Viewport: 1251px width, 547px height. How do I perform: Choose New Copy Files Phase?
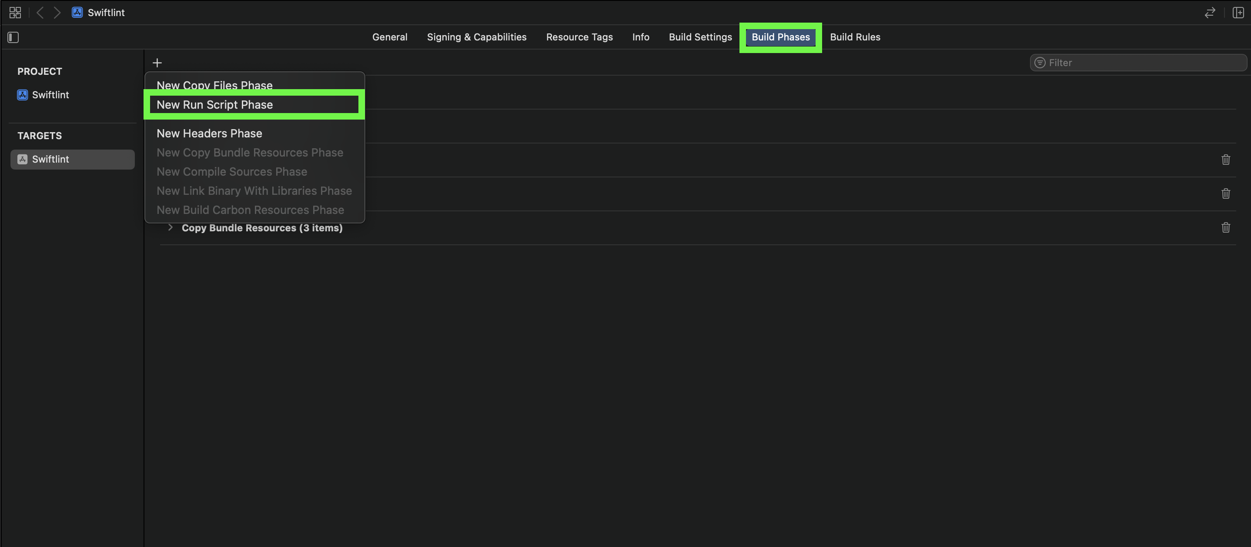(x=214, y=85)
